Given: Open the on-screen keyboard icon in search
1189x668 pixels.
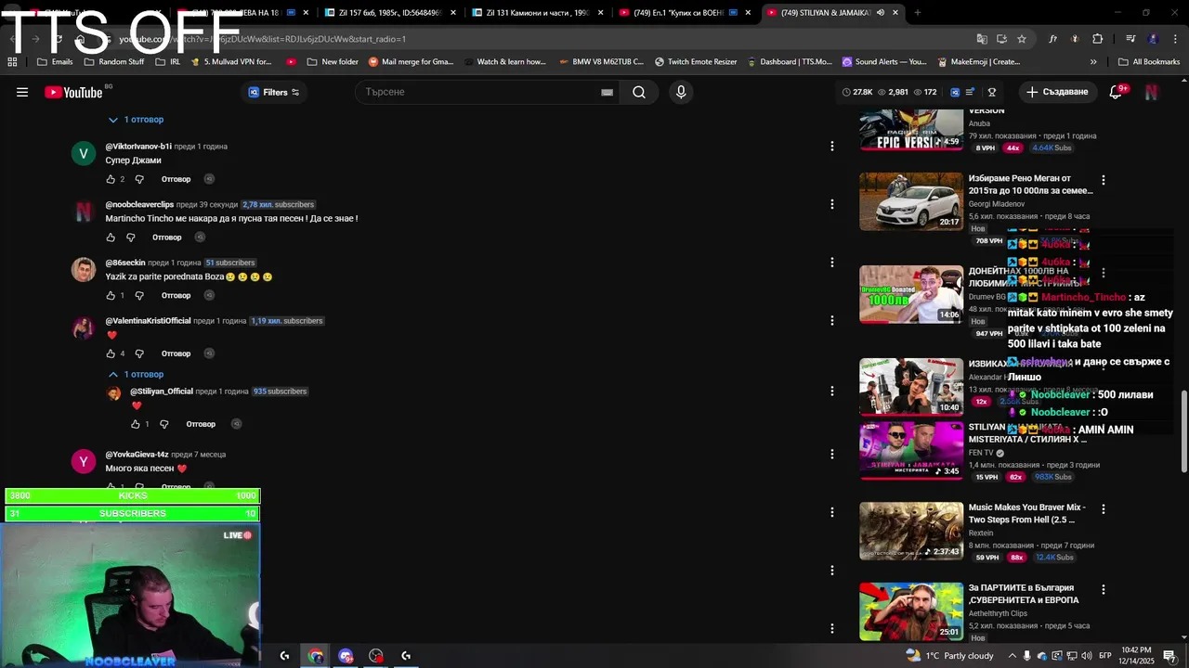Looking at the screenshot, I should click(607, 92).
